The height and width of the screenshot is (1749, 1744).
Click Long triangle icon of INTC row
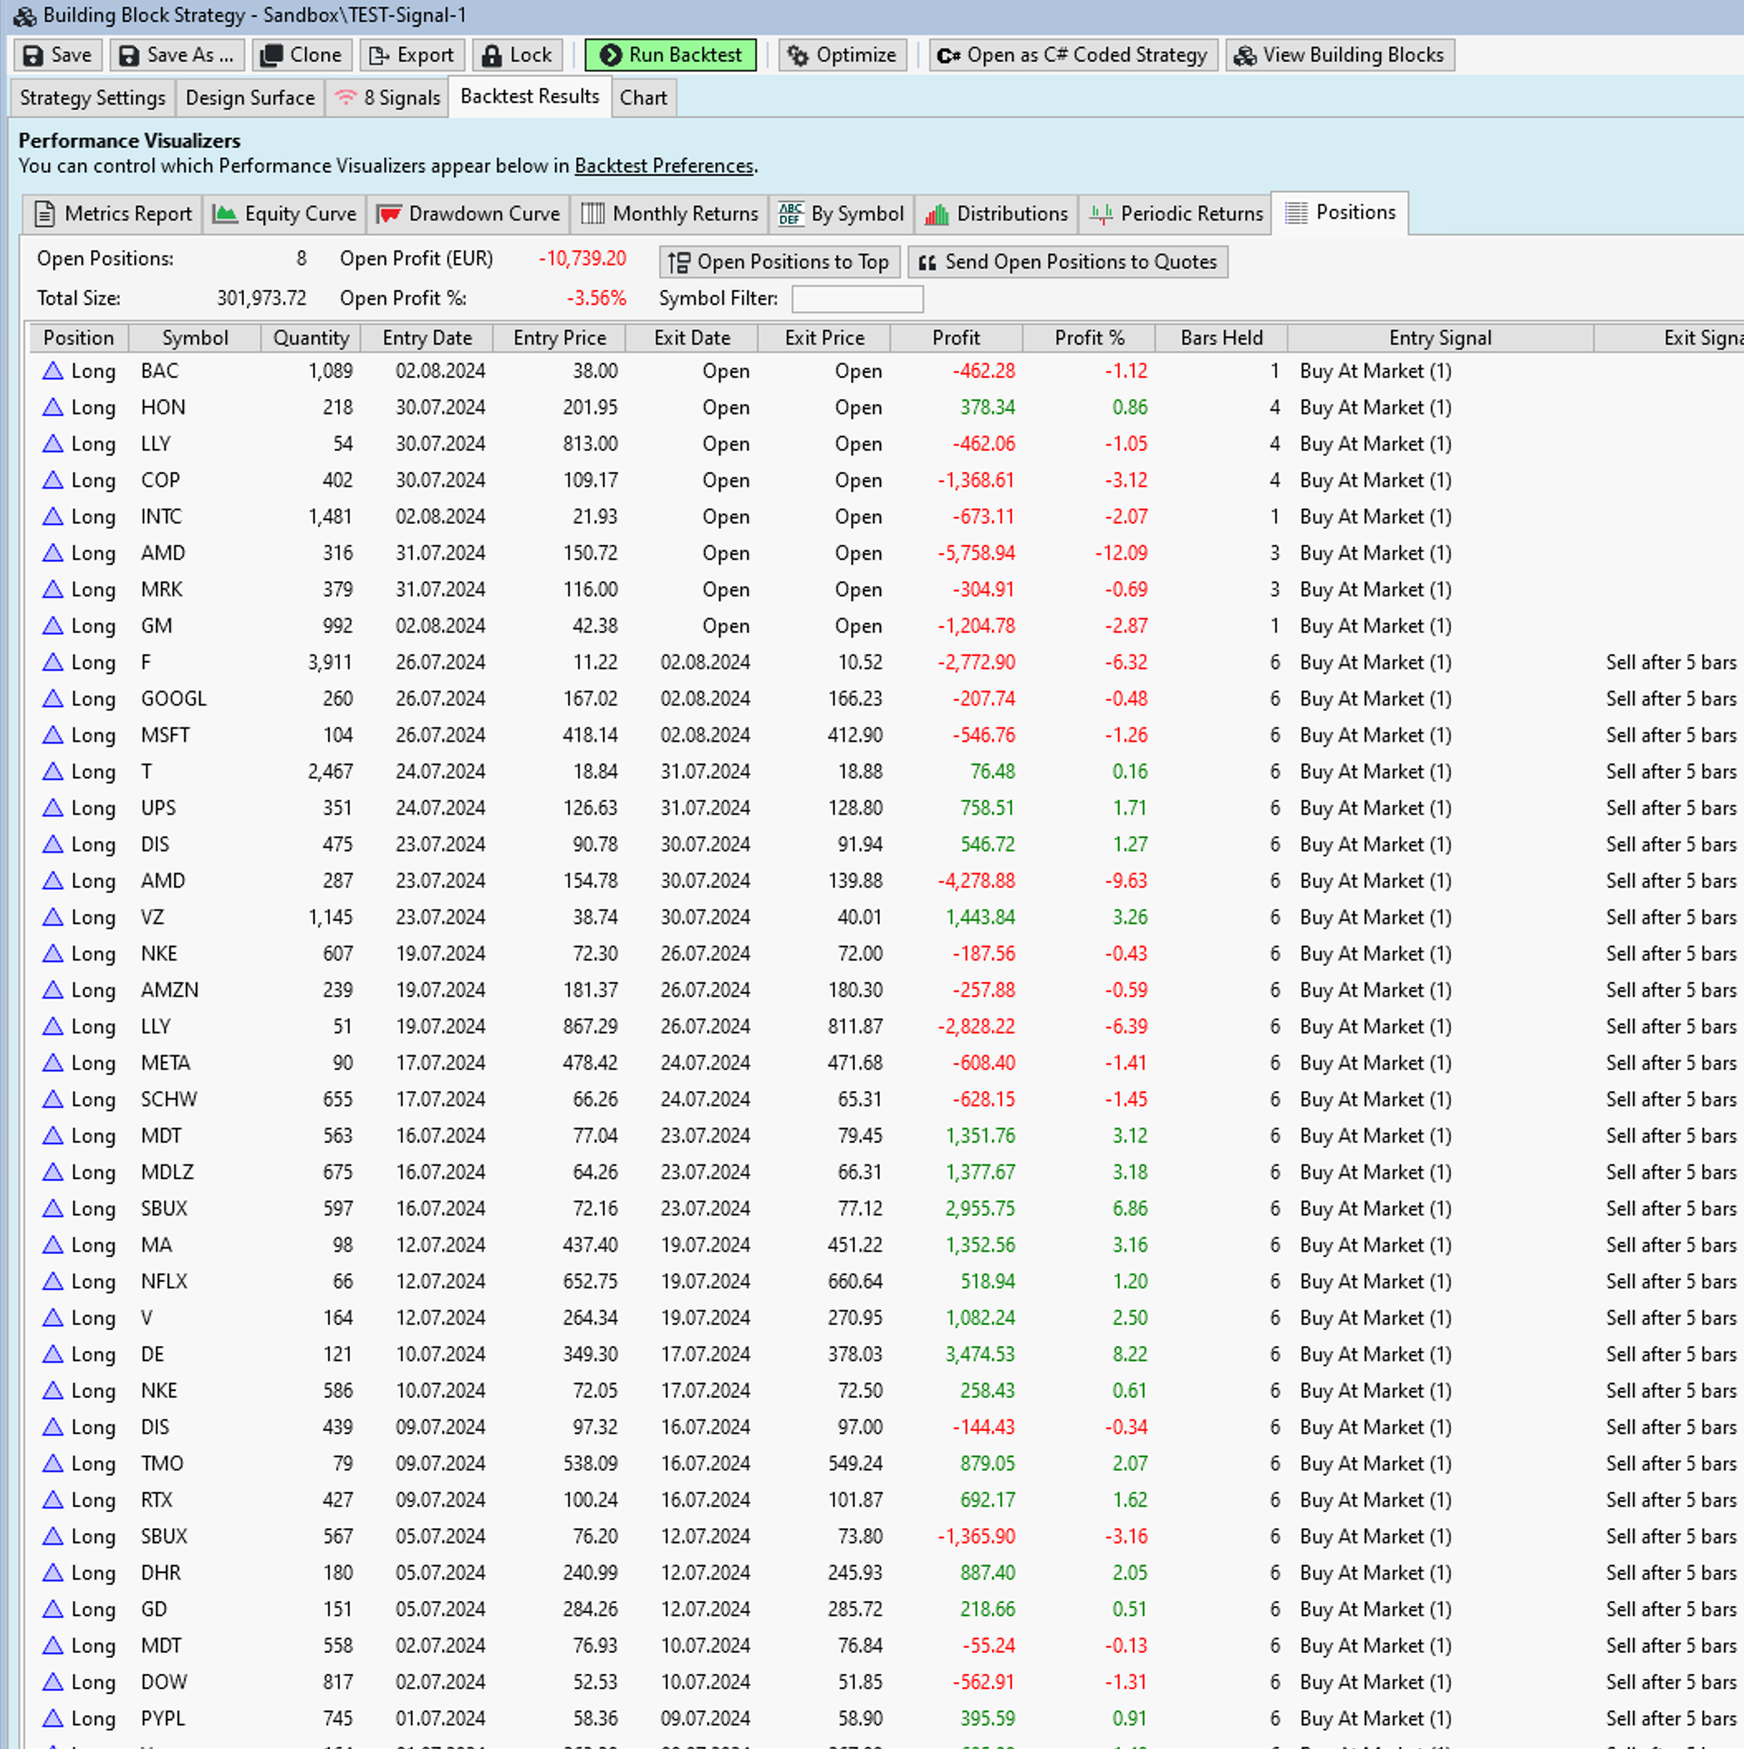[52, 517]
